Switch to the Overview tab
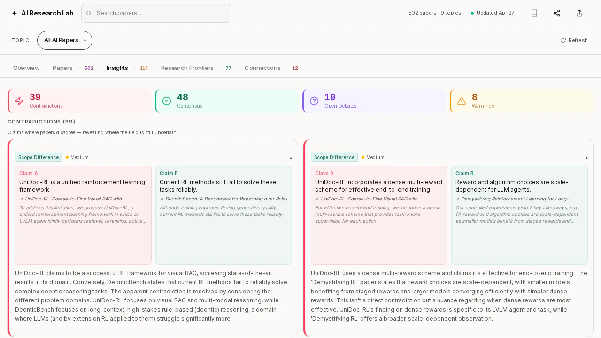 pos(26,68)
